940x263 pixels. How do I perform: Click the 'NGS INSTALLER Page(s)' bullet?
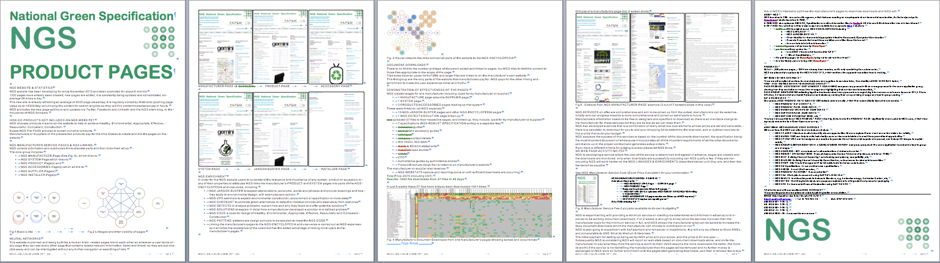pos(39,175)
